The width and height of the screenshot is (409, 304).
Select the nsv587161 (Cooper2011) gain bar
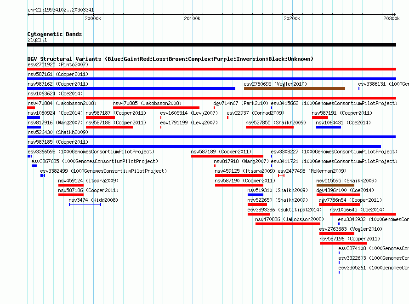(211, 79)
